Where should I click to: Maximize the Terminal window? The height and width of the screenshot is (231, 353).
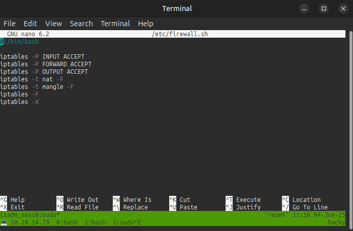[324, 9]
